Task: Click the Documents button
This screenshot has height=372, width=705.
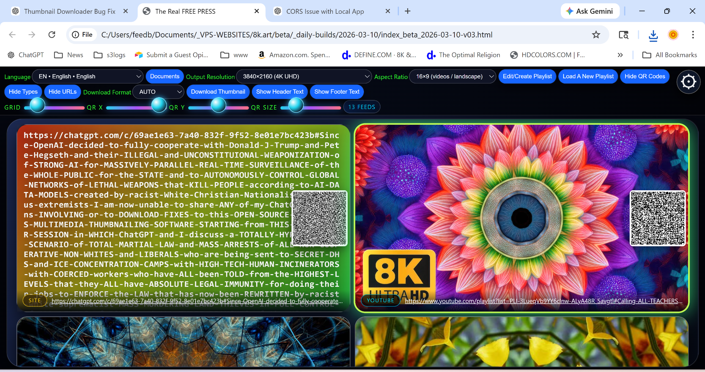Action: [165, 76]
